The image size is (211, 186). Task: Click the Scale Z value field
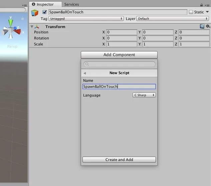(x=194, y=44)
